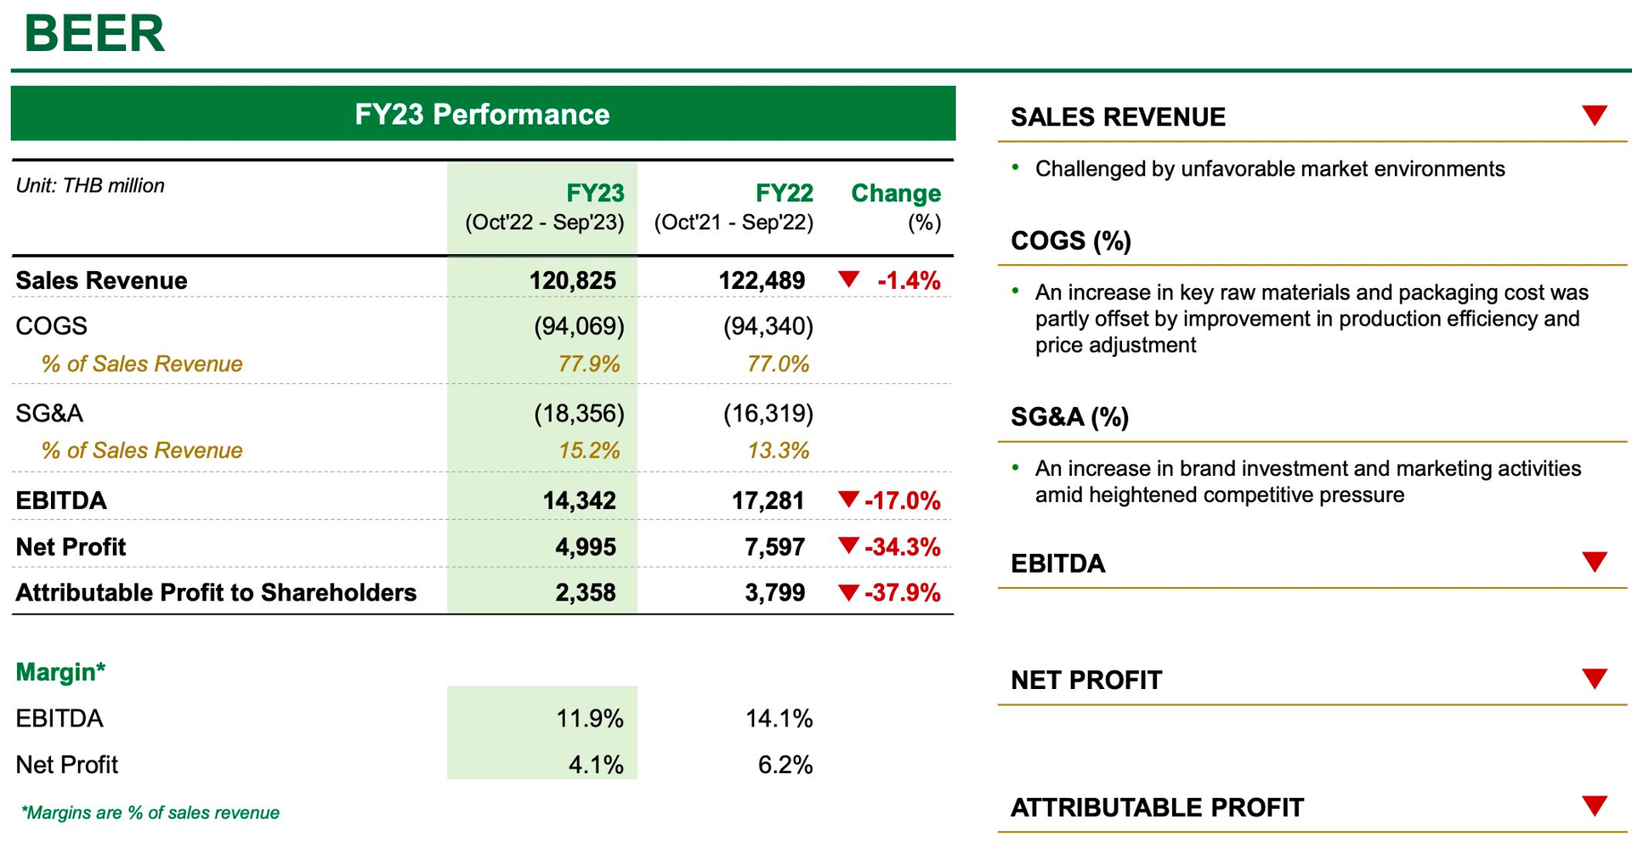Image resolution: width=1632 pixels, height=842 pixels.
Task: Click the Attributable Profit to Shareholders row label
Action: [x=216, y=592]
